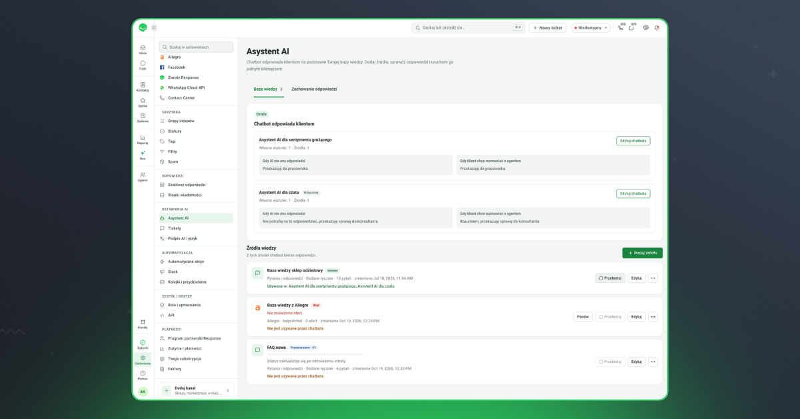
Task: Focus the Szukaj lub przejdź do search
Action: pyautogui.click(x=468, y=27)
